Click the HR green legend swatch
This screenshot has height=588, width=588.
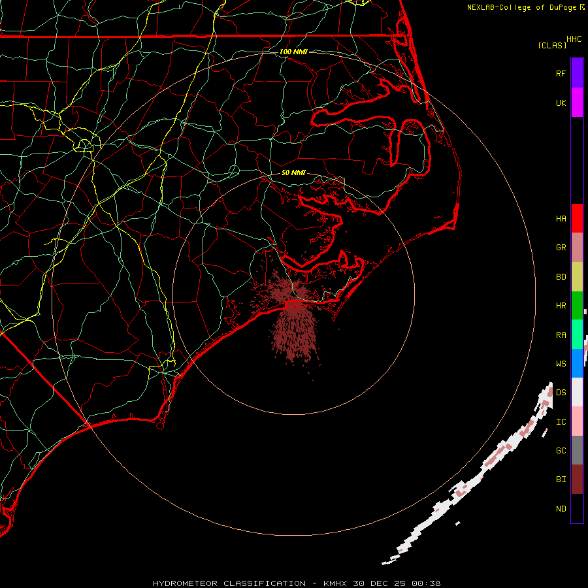pos(577,306)
